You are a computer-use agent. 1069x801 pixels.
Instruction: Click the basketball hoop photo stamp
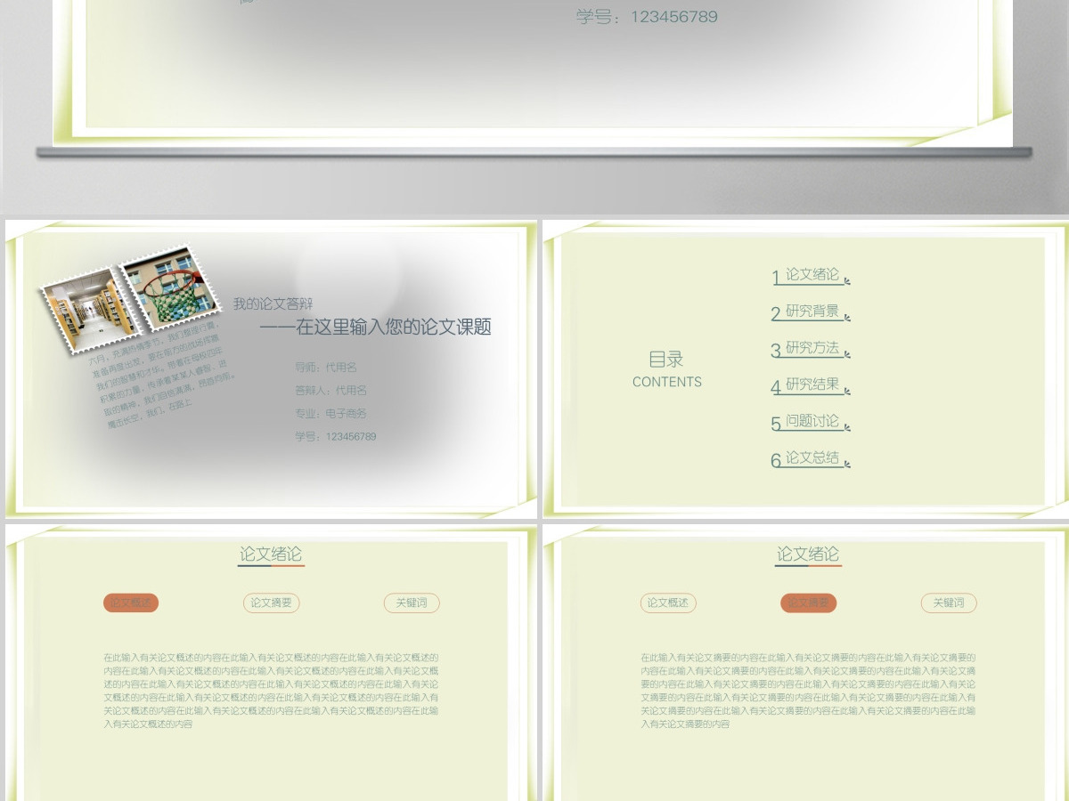171,288
